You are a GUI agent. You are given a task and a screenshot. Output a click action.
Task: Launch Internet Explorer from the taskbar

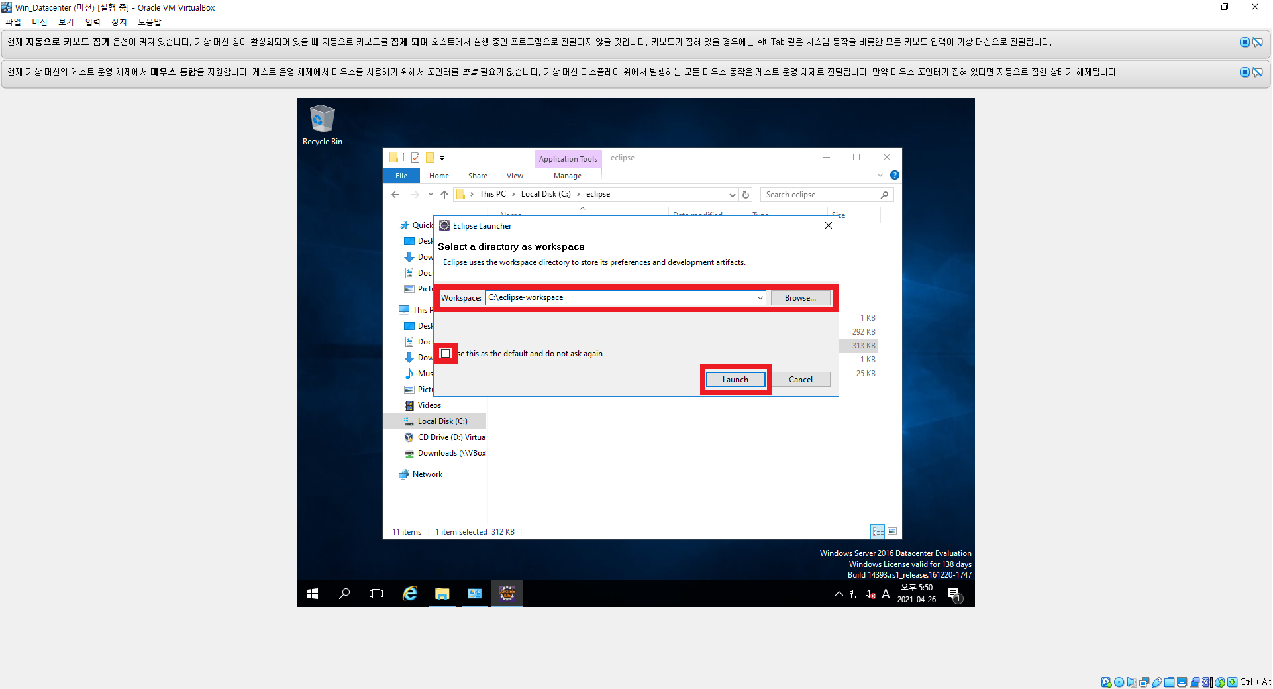point(410,594)
